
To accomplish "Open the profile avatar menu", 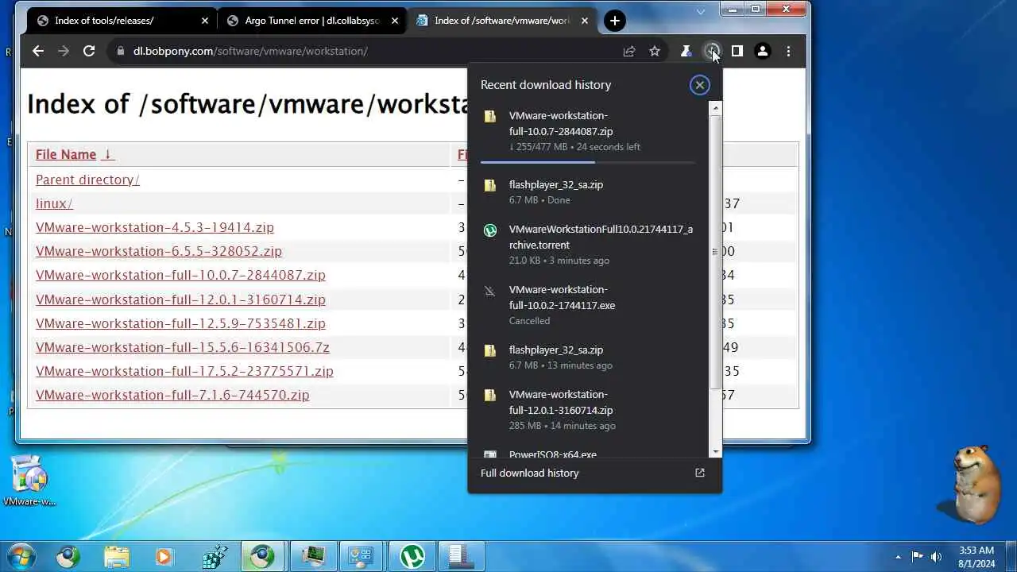I will pos(763,51).
